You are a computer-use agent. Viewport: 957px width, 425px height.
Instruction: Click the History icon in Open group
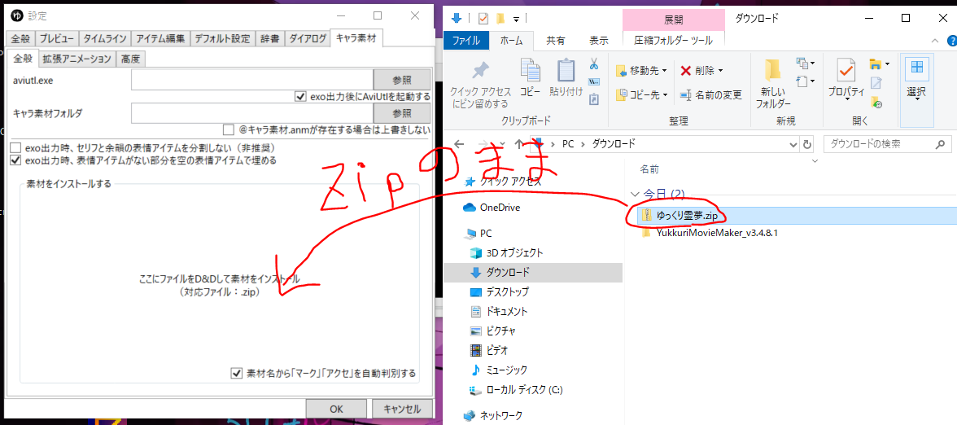tap(876, 101)
